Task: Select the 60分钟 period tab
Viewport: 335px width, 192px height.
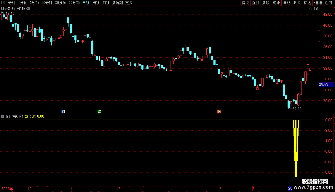Action: click(x=74, y=3)
